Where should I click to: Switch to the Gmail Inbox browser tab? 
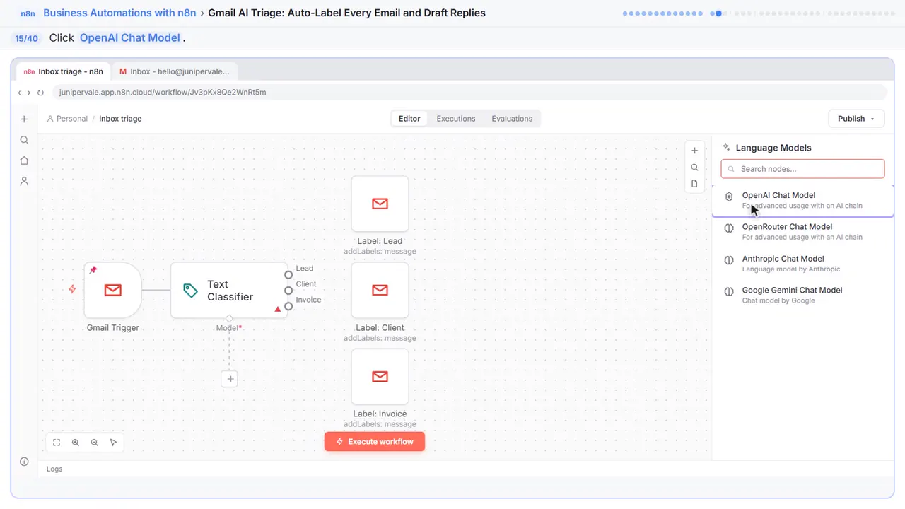click(175, 71)
